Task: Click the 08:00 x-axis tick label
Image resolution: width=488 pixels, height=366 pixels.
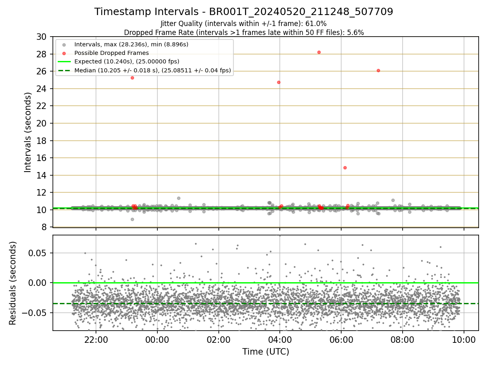Action: (403, 340)
